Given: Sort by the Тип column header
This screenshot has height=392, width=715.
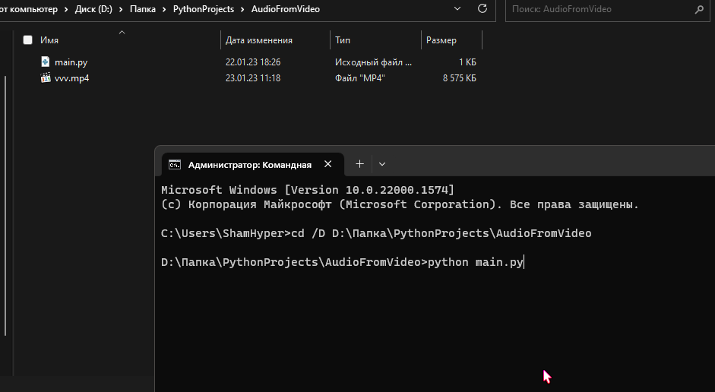Looking at the screenshot, I should click(x=343, y=40).
